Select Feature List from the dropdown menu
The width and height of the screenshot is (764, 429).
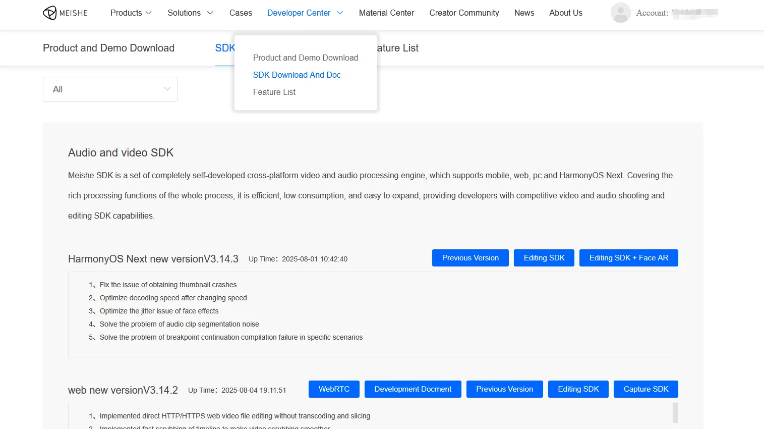coord(274,92)
